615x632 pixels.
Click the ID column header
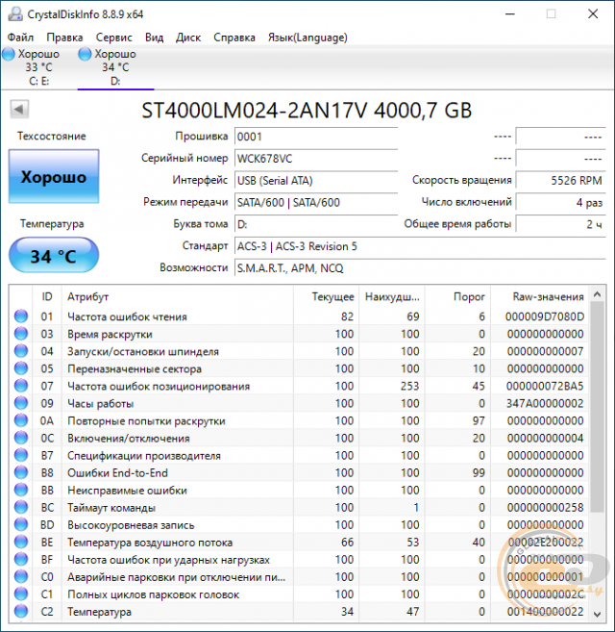click(x=47, y=296)
